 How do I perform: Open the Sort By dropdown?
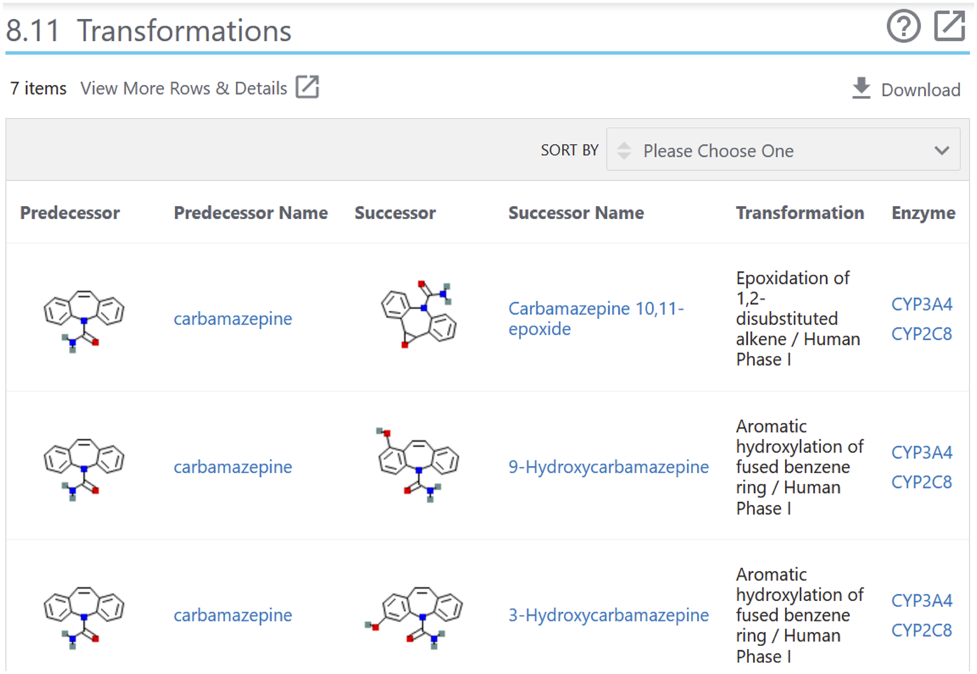click(x=782, y=150)
